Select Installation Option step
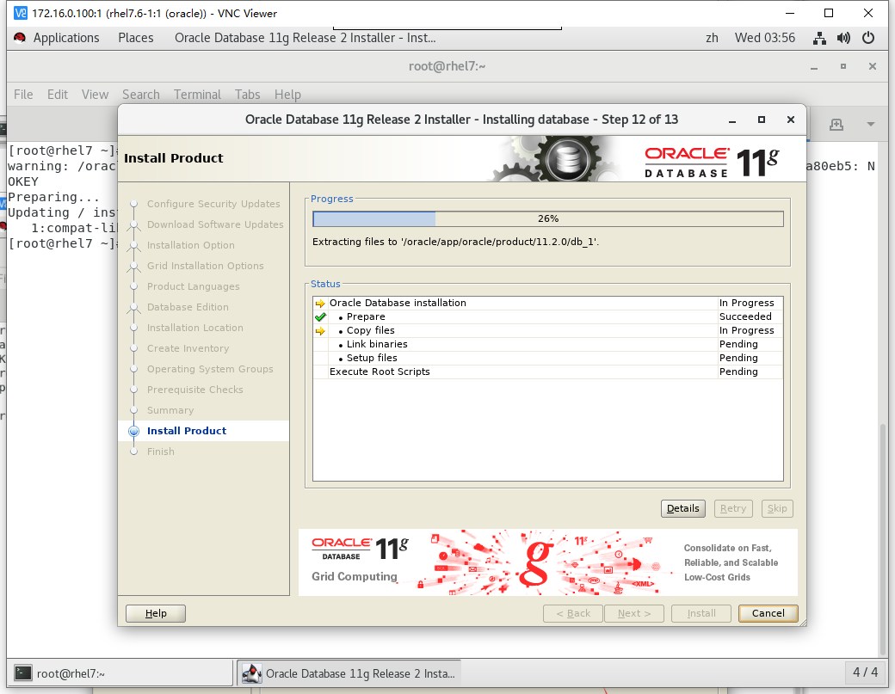 tap(191, 245)
